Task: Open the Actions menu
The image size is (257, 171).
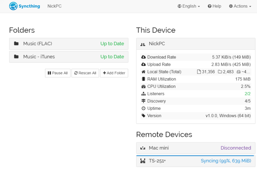Action: [240, 6]
